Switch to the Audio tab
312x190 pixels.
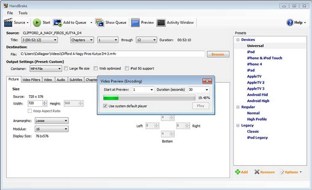61,80
